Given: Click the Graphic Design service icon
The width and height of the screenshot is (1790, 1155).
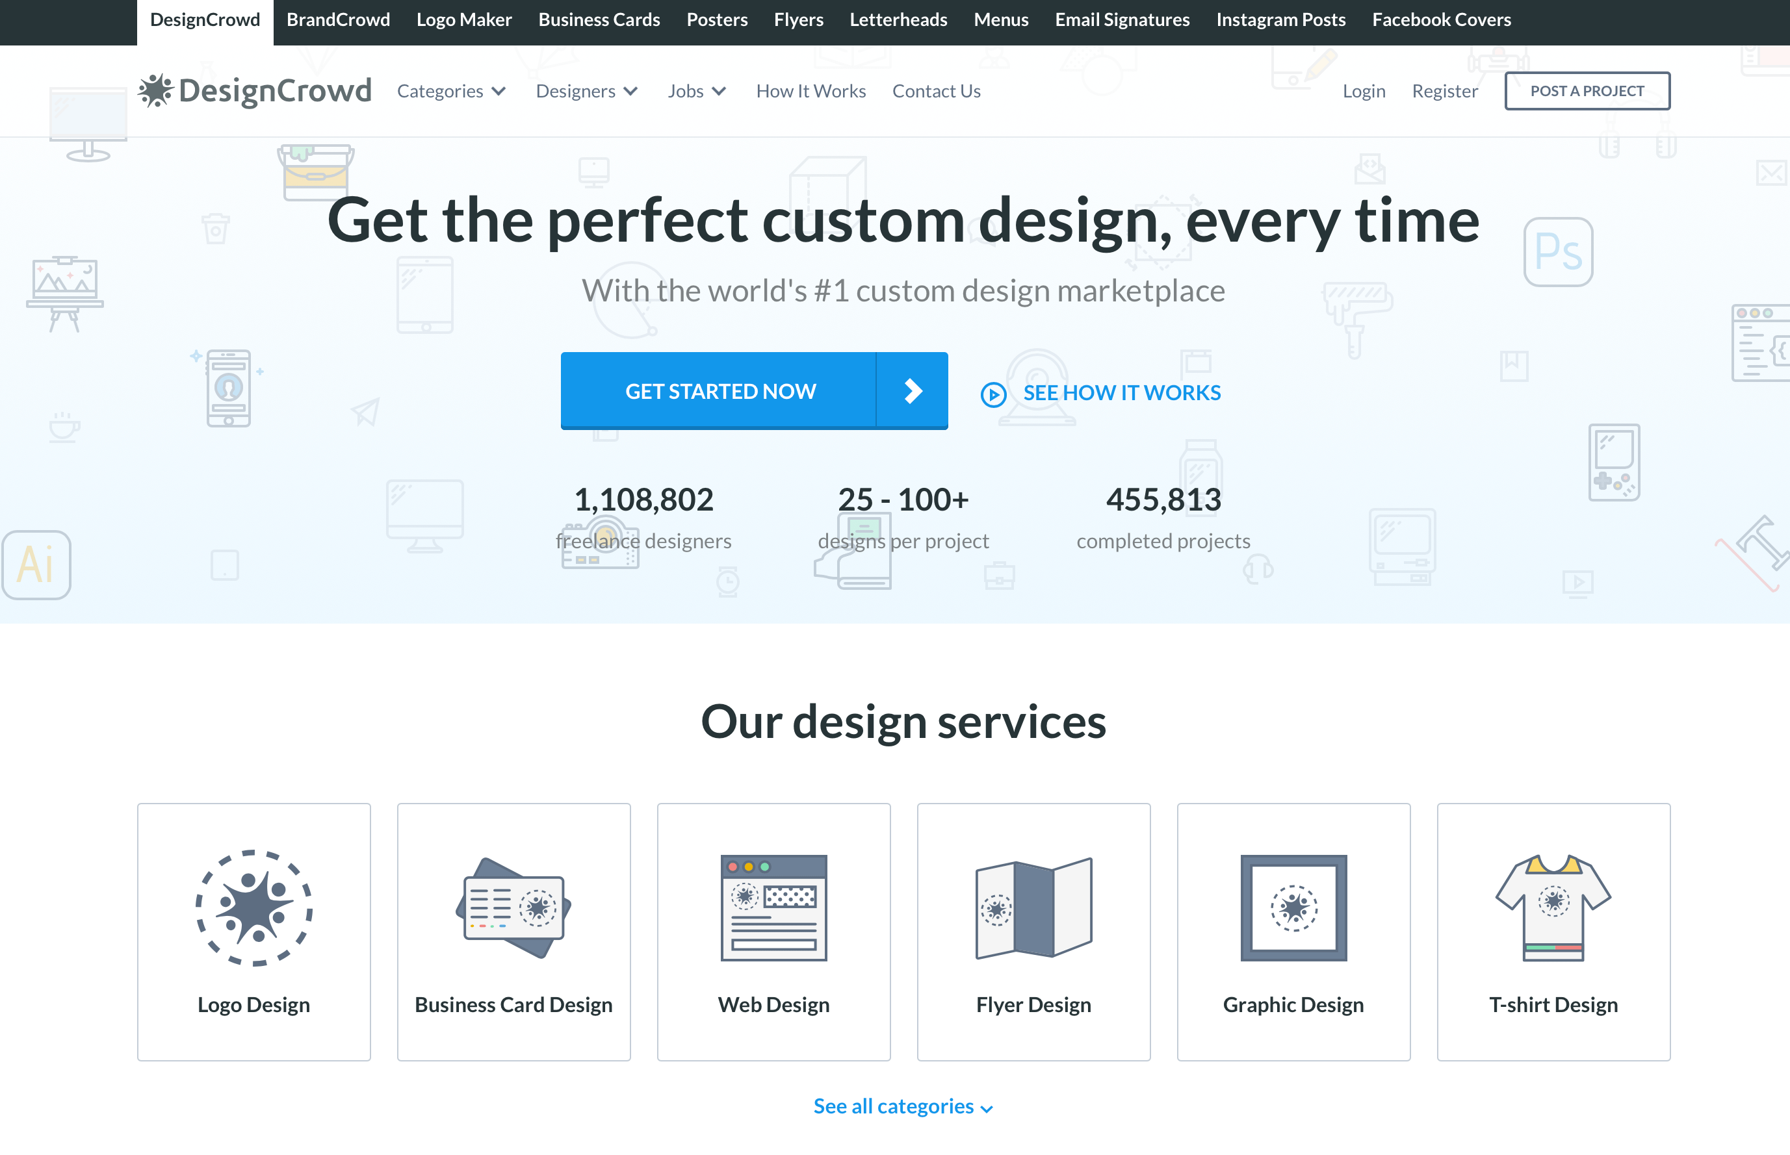Looking at the screenshot, I should (1293, 907).
